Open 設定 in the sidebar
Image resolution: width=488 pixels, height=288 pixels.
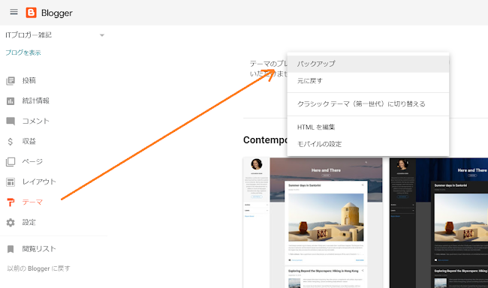point(29,223)
